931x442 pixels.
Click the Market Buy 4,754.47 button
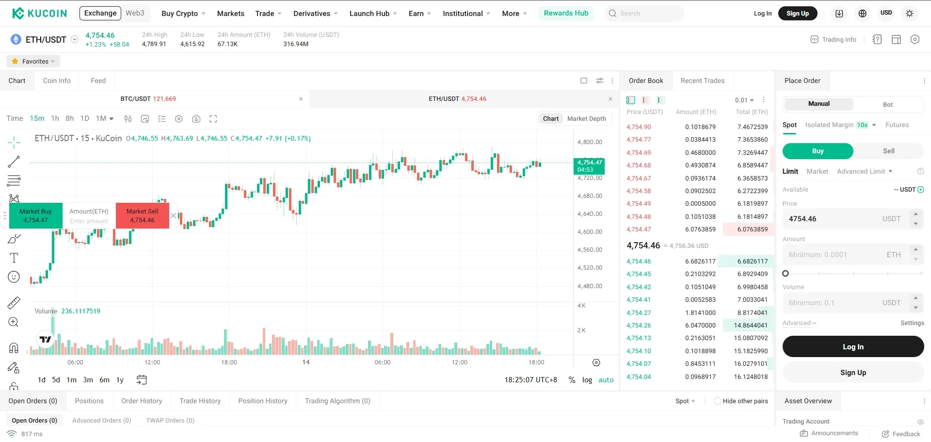(36, 215)
